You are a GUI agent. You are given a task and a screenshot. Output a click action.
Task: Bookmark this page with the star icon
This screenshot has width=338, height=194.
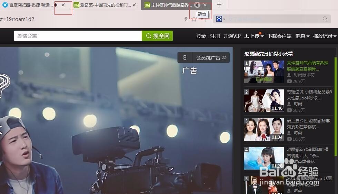pos(194,19)
